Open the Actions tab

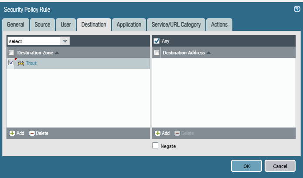pyautogui.click(x=219, y=25)
